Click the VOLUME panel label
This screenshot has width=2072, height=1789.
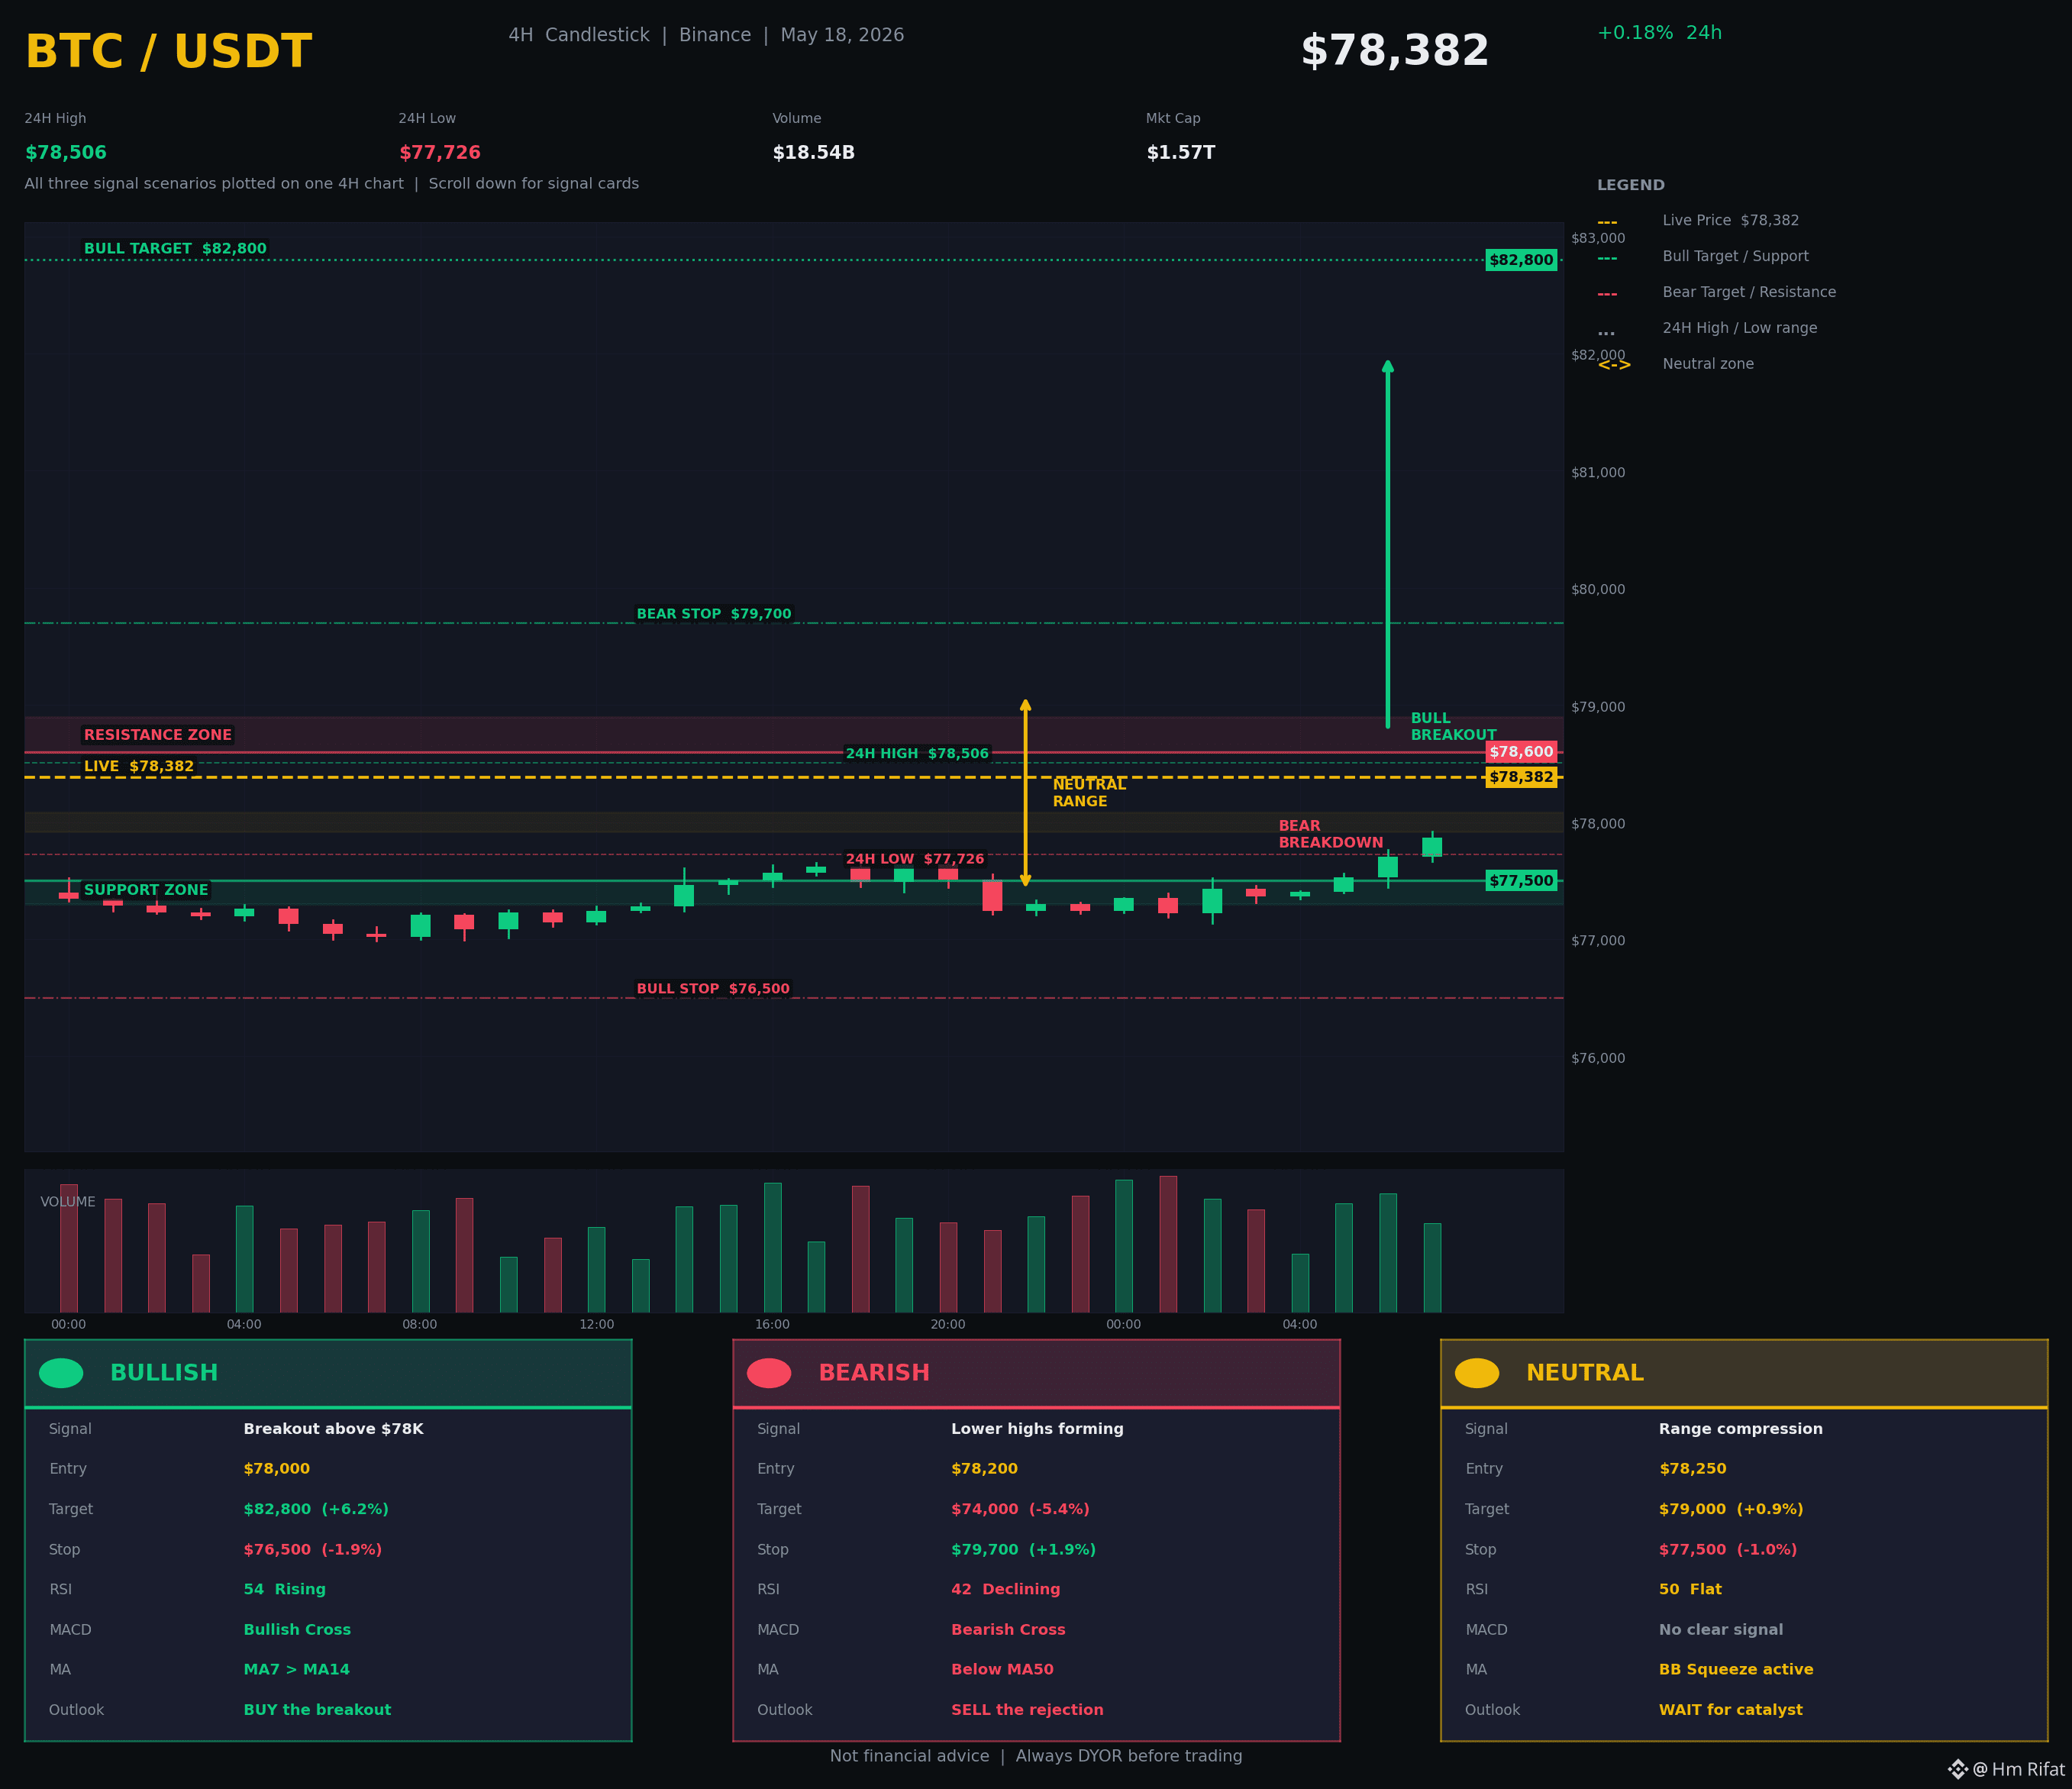tap(68, 1202)
